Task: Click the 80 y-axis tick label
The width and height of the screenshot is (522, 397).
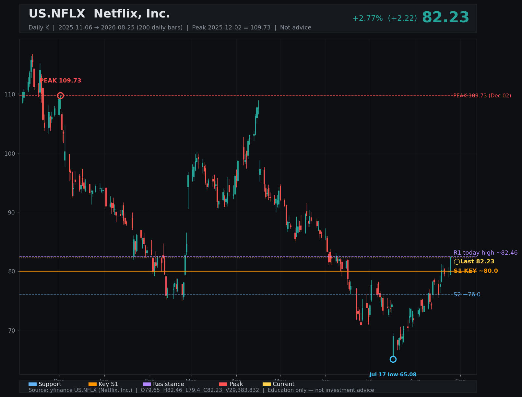Action: (11, 271)
